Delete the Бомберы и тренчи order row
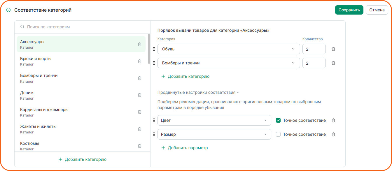The height and width of the screenshot is (171, 392). [x=333, y=63]
